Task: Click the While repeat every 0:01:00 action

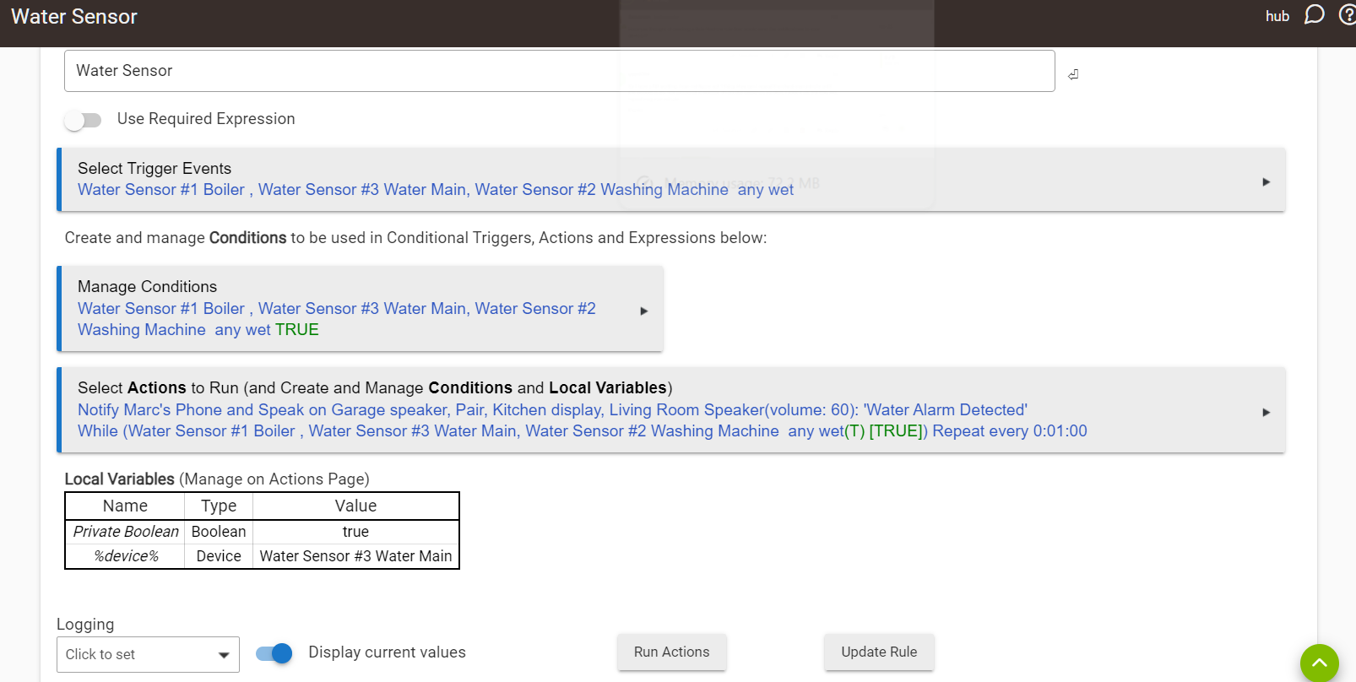Action: [582, 431]
